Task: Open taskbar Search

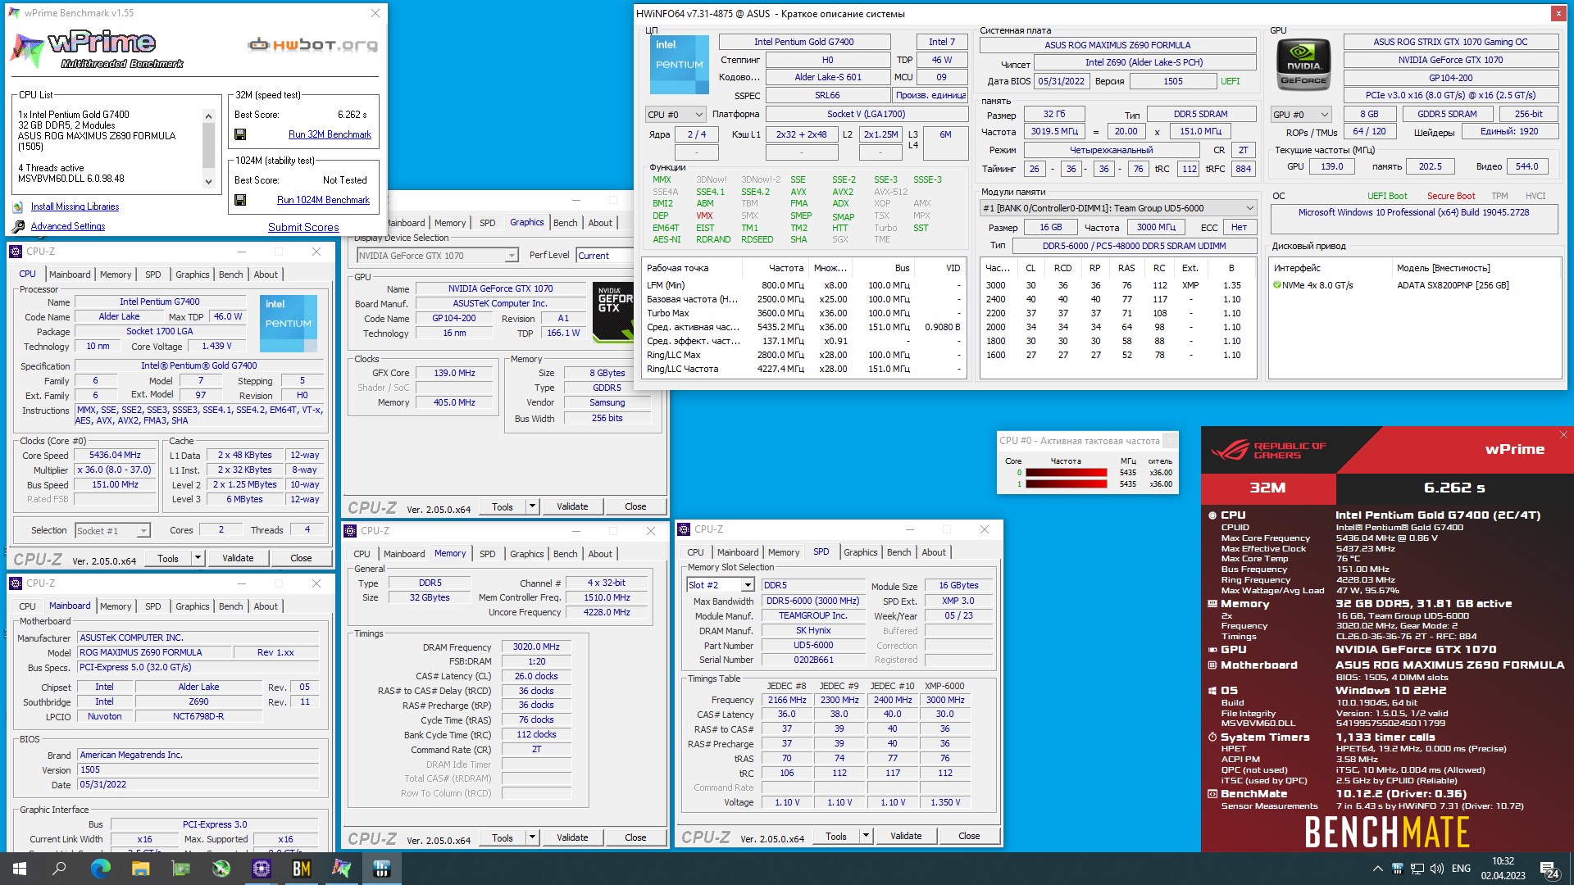Action: point(59,869)
